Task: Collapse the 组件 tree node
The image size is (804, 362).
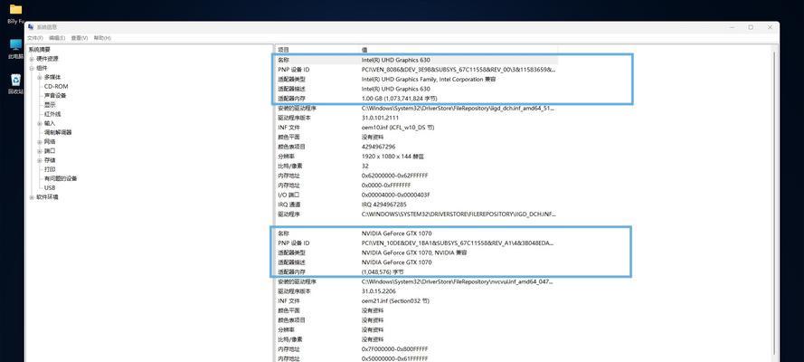Action: click(x=32, y=68)
